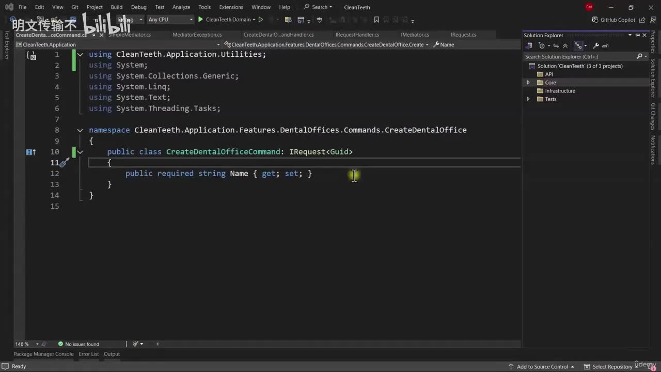Switch to the MediatorException.cs tab

pos(197,35)
